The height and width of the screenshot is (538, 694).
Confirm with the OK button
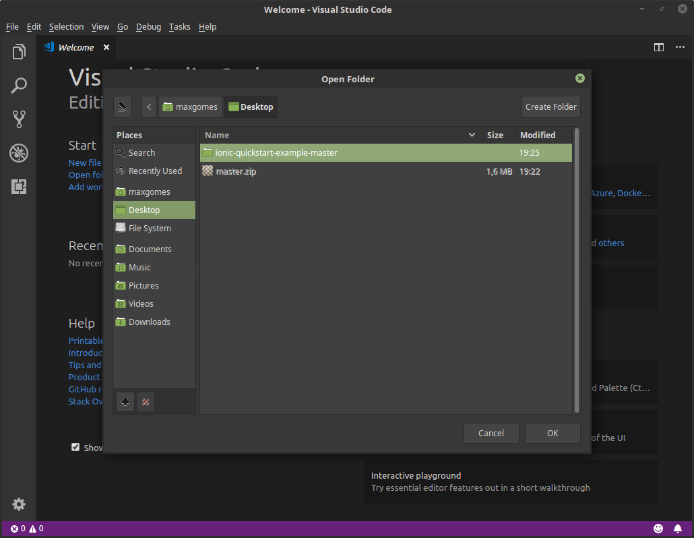point(553,433)
